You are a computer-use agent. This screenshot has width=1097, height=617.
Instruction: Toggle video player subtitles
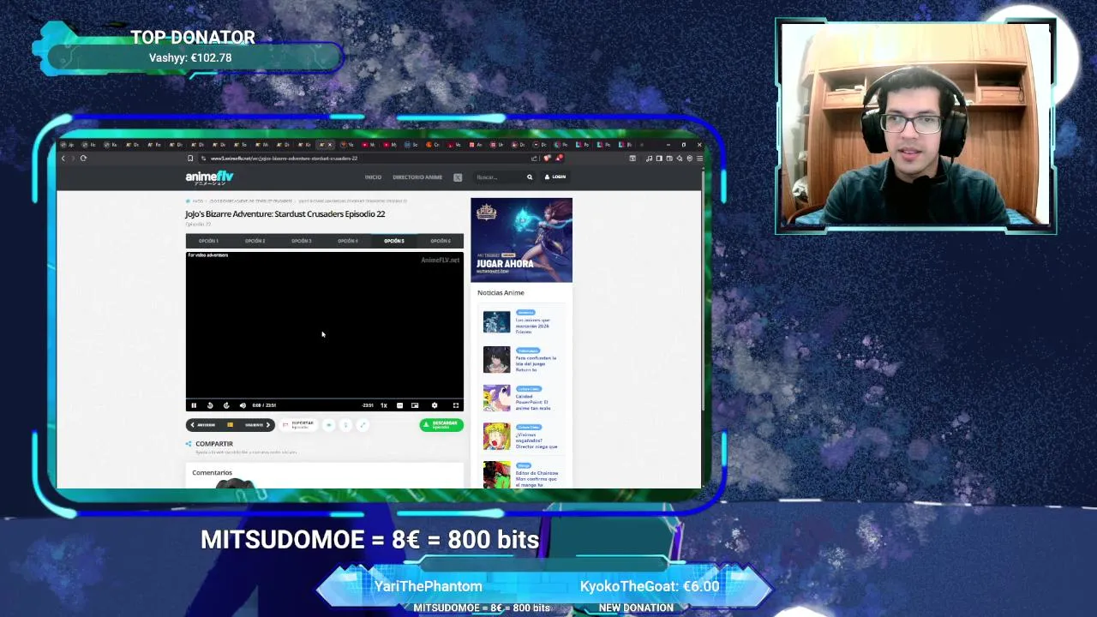tap(399, 405)
